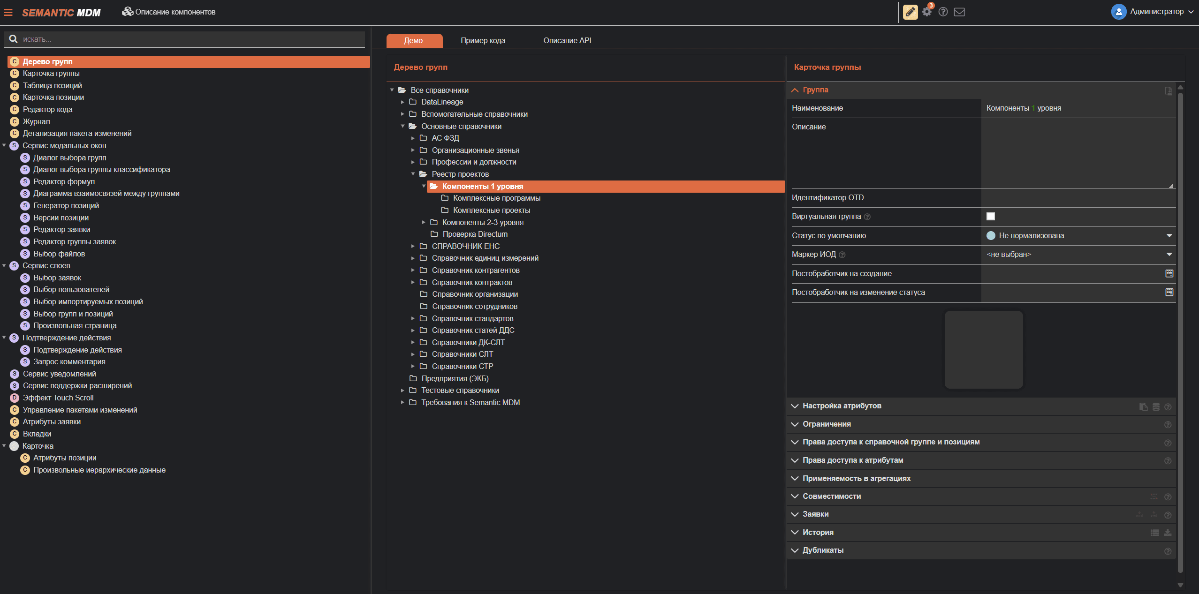
Task: Open help icon in Ограничения row
Action: point(1168,425)
